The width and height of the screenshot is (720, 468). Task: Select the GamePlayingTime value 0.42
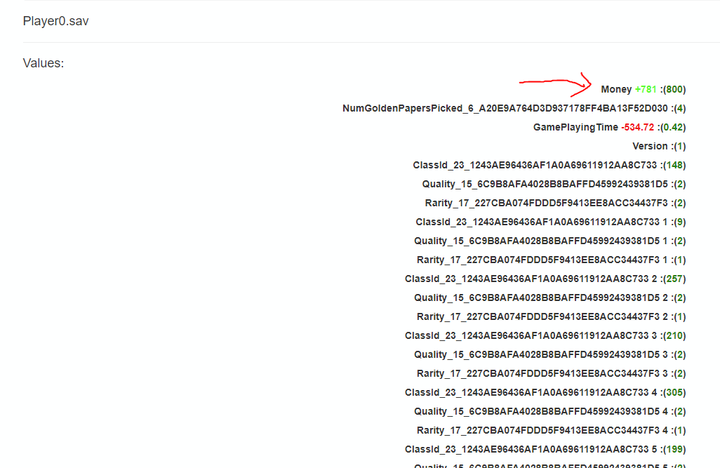click(674, 127)
